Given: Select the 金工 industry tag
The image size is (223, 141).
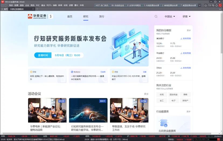Looking at the screenshot, I should 162,101.
